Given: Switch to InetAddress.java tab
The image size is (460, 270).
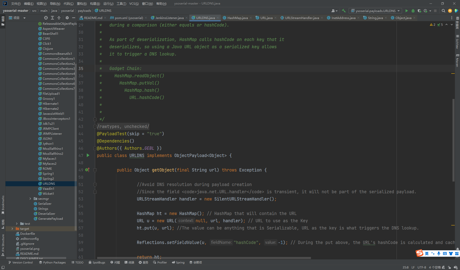Looking at the screenshot, I should click(343, 18).
